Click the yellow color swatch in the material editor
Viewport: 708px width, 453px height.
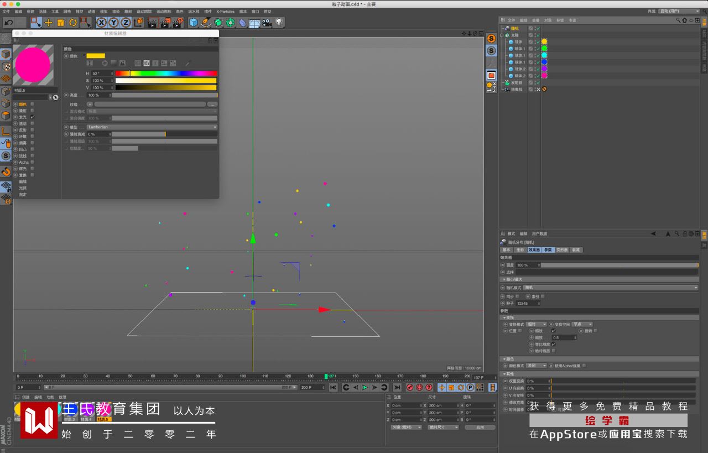(96, 56)
